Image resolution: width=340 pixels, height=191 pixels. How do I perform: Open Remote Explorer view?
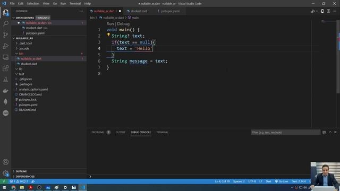[x=6, y=57]
